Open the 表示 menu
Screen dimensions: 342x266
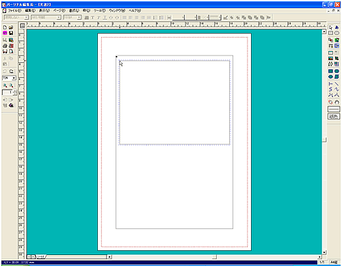click(x=44, y=11)
